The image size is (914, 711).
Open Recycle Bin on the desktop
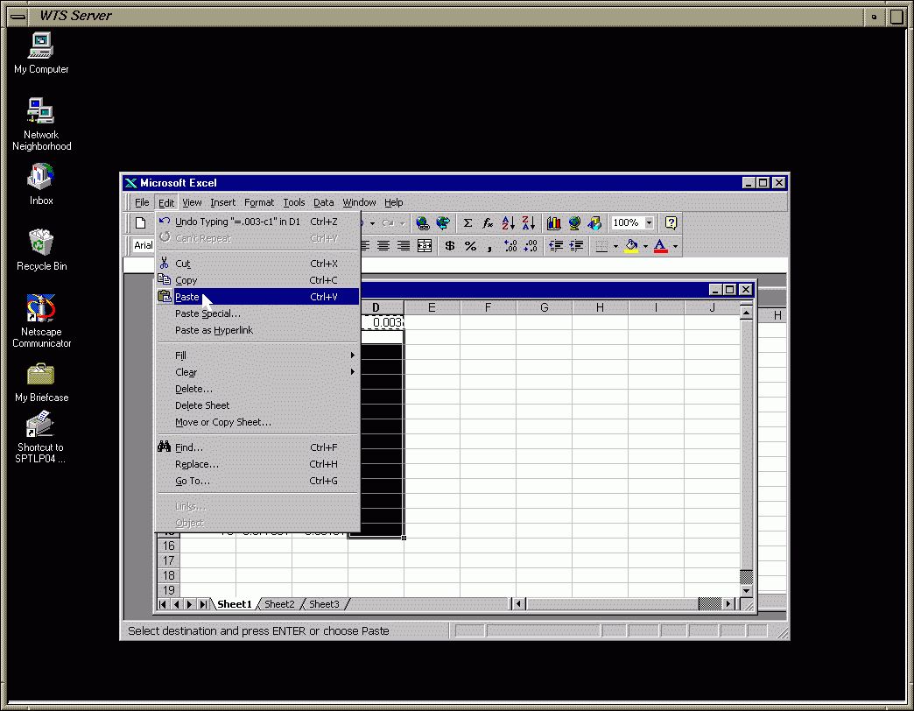click(41, 249)
